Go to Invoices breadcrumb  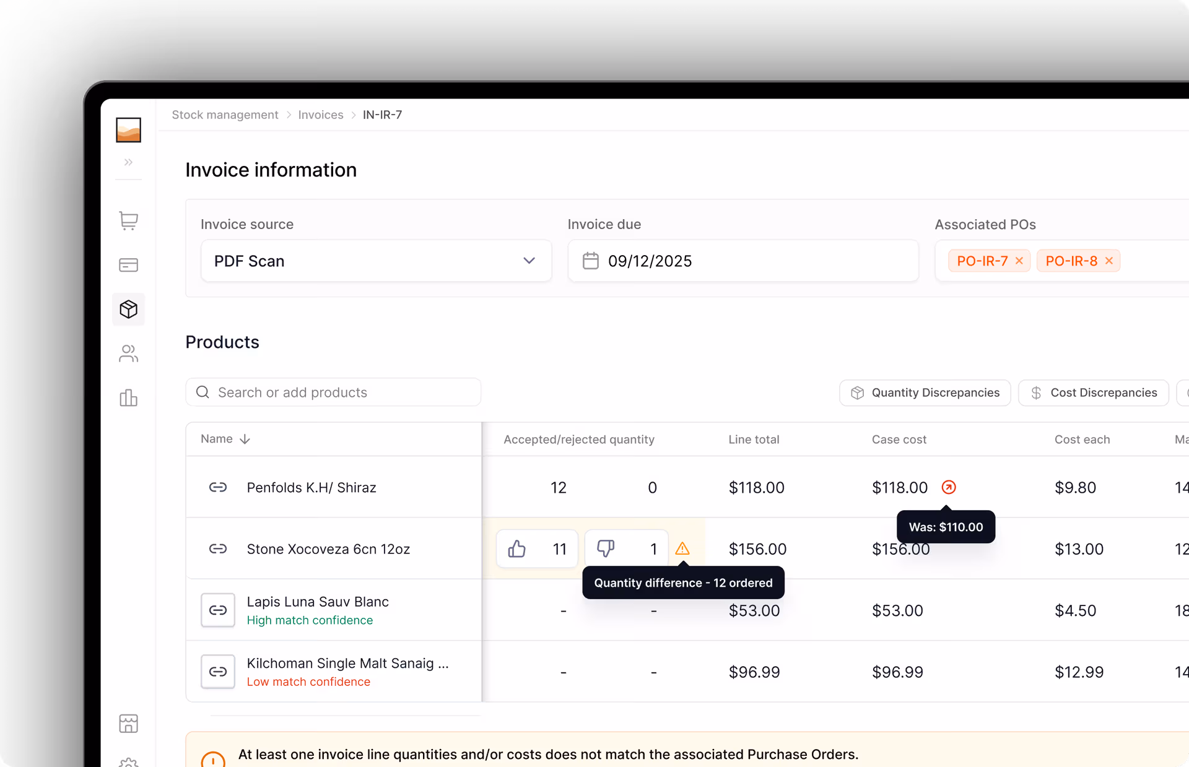point(320,115)
